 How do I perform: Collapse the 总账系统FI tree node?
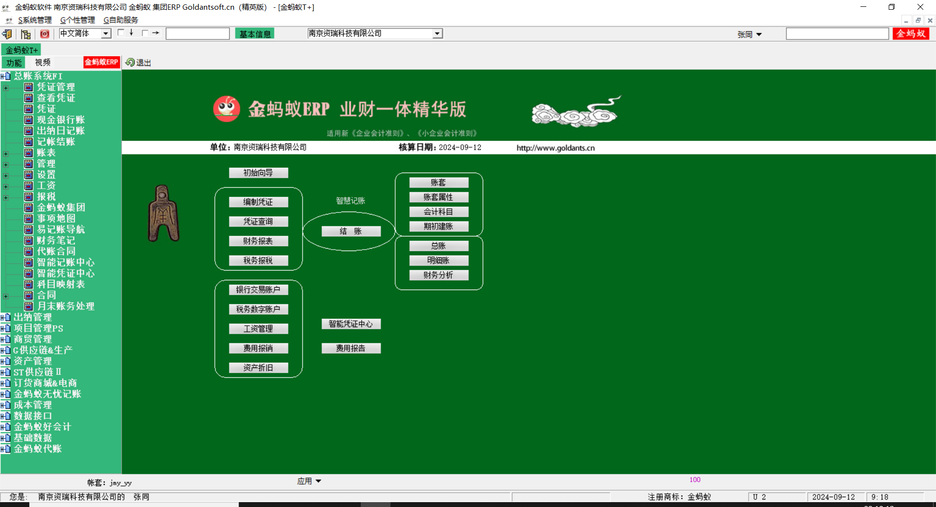click(x=2, y=76)
